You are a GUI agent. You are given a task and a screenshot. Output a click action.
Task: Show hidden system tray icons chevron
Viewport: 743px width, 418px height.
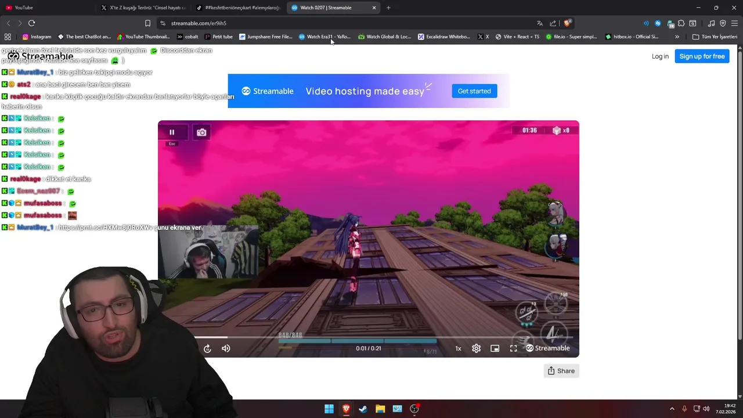click(672, 409)
